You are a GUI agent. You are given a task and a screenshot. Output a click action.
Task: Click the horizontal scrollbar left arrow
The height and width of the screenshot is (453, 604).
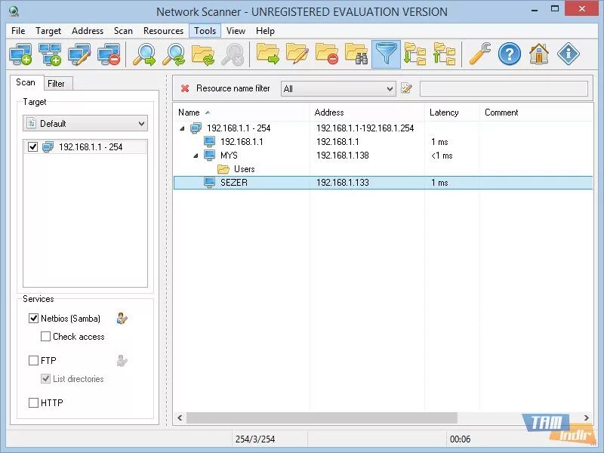[180, 418]
